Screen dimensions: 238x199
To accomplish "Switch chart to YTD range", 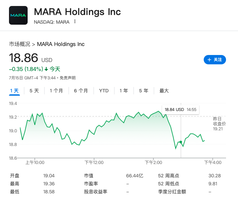I will 104,91.
